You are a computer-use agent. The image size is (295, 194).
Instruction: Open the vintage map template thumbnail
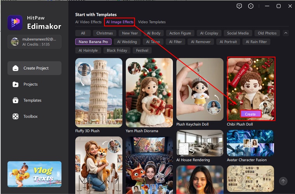[x=250, y=178]
